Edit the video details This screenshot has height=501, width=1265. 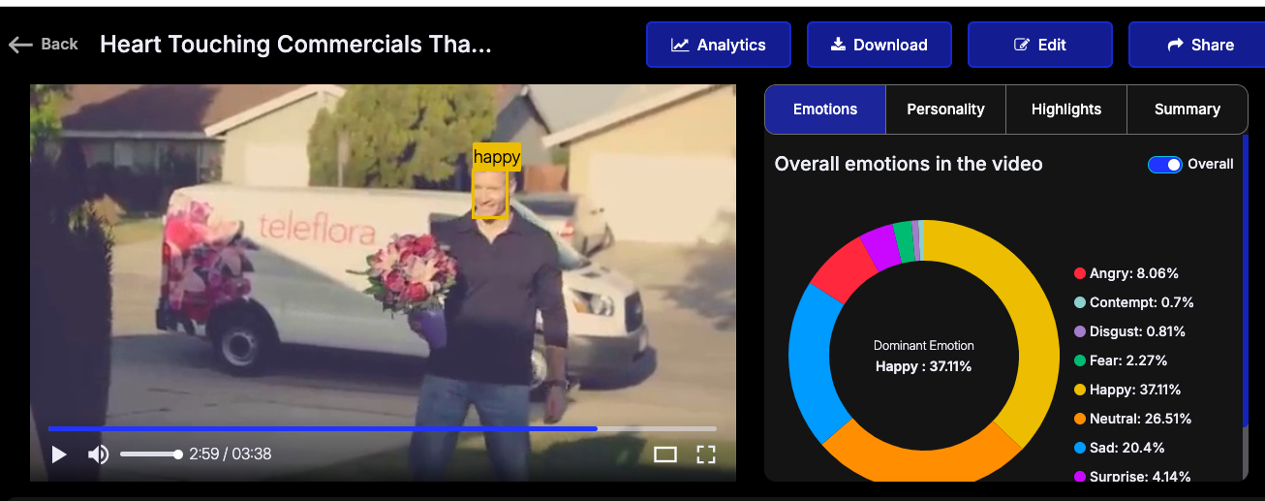(x=1040, y=45)
